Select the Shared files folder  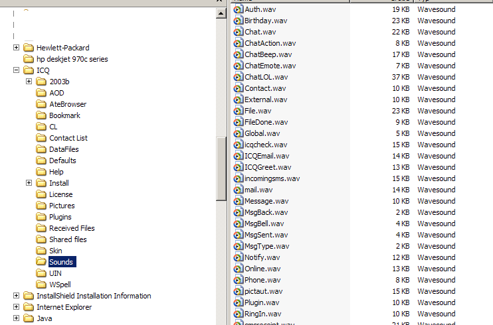[68, 239]
